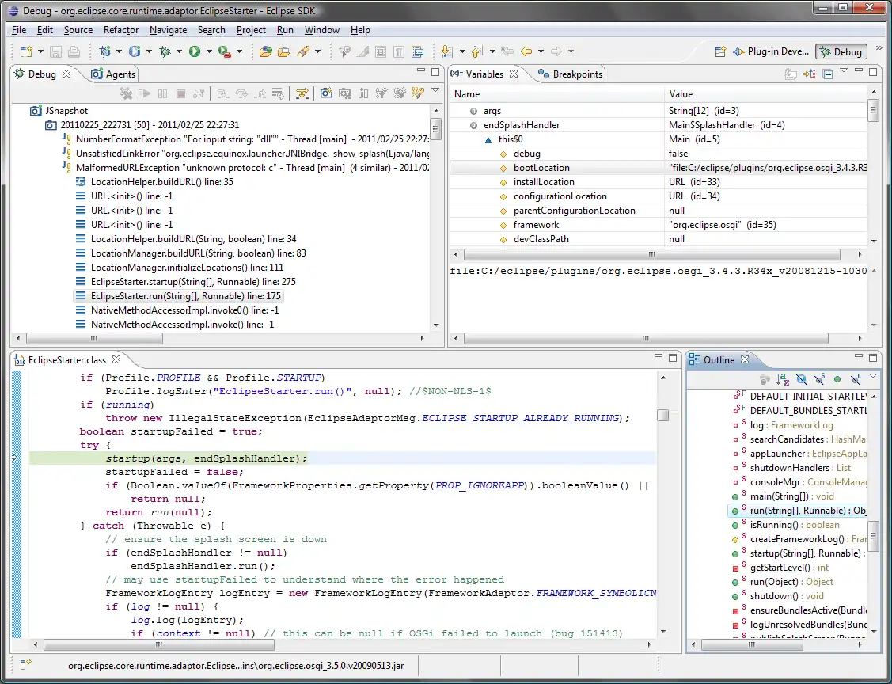Open the Debug view menu triangle

(x=435, y=90)
